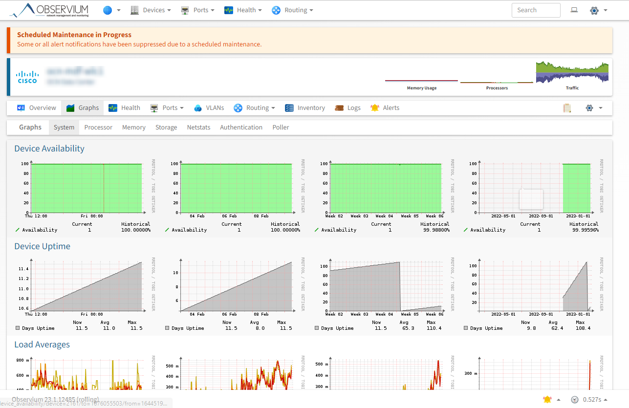The width and height of the screenshot is (629, 408).
Task: Open the Inventory tab
Action: coord(305,108)
